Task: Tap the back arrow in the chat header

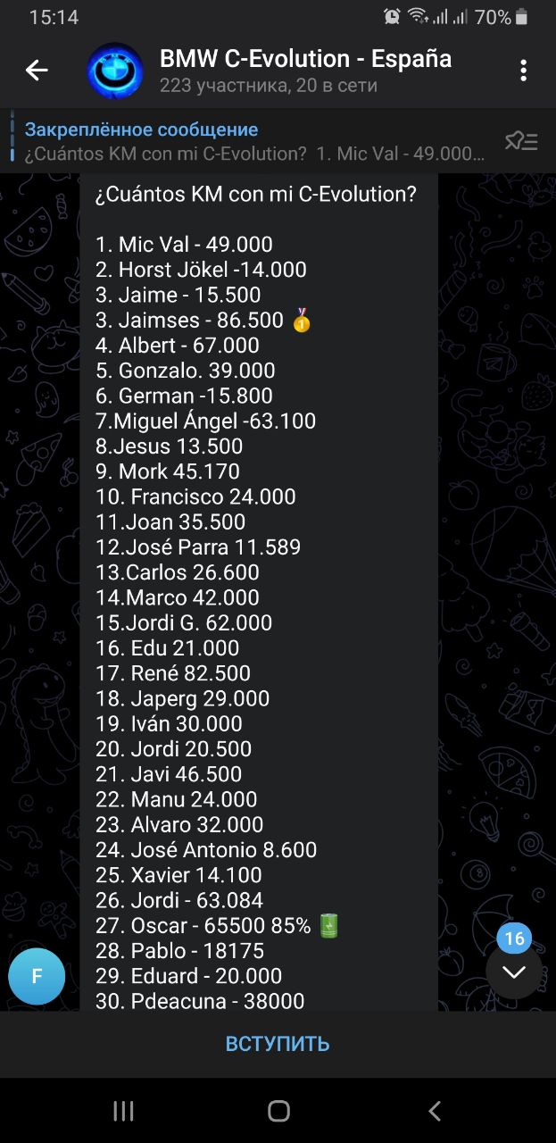Action: point(37,71)
